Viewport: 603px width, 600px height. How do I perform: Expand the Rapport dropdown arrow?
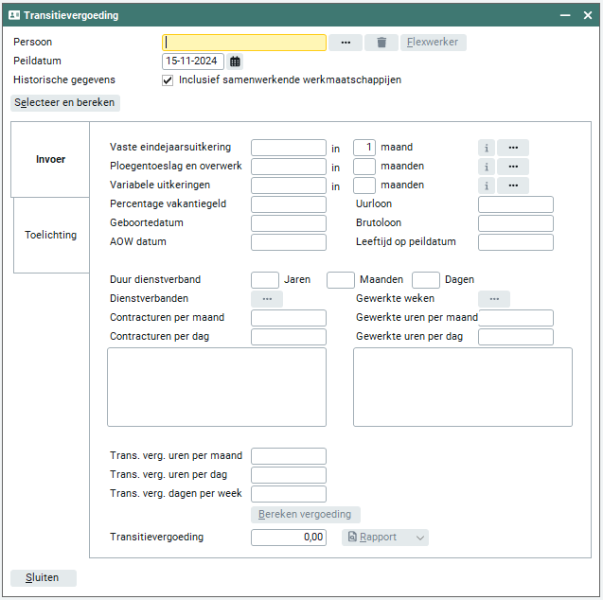point(420,538)
